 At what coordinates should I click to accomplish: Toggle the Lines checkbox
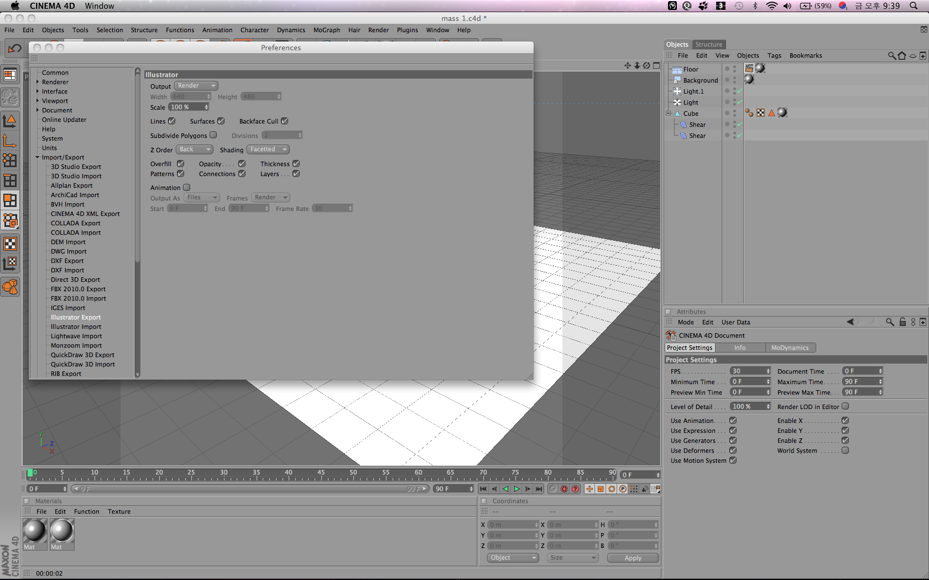pyautogui.click(x=172, y=121)
